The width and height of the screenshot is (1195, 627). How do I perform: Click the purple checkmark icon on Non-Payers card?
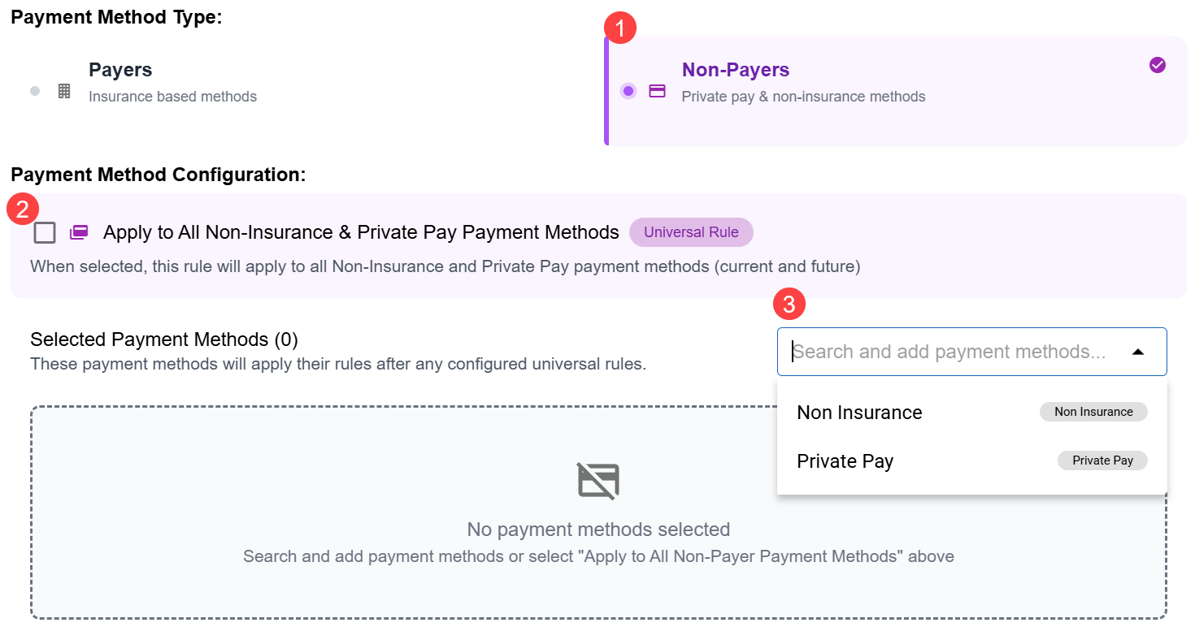[1158, 65]
